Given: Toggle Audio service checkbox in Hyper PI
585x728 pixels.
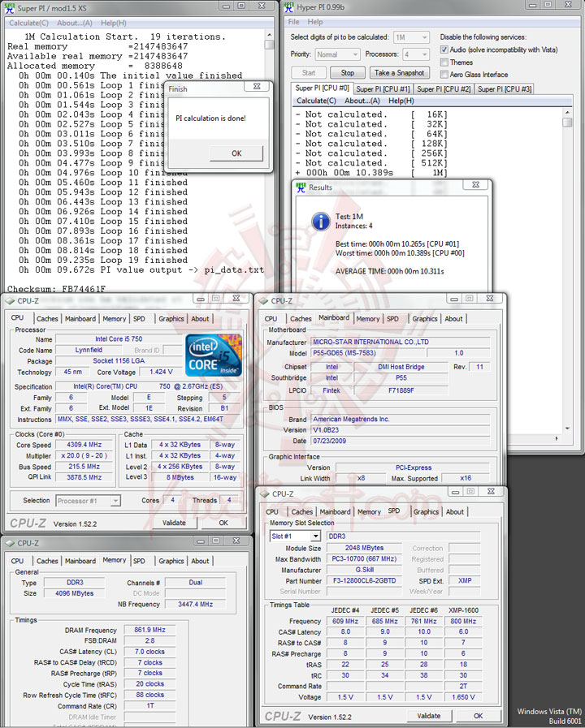Looking at the screenshot, I should [x=444, y=50].
